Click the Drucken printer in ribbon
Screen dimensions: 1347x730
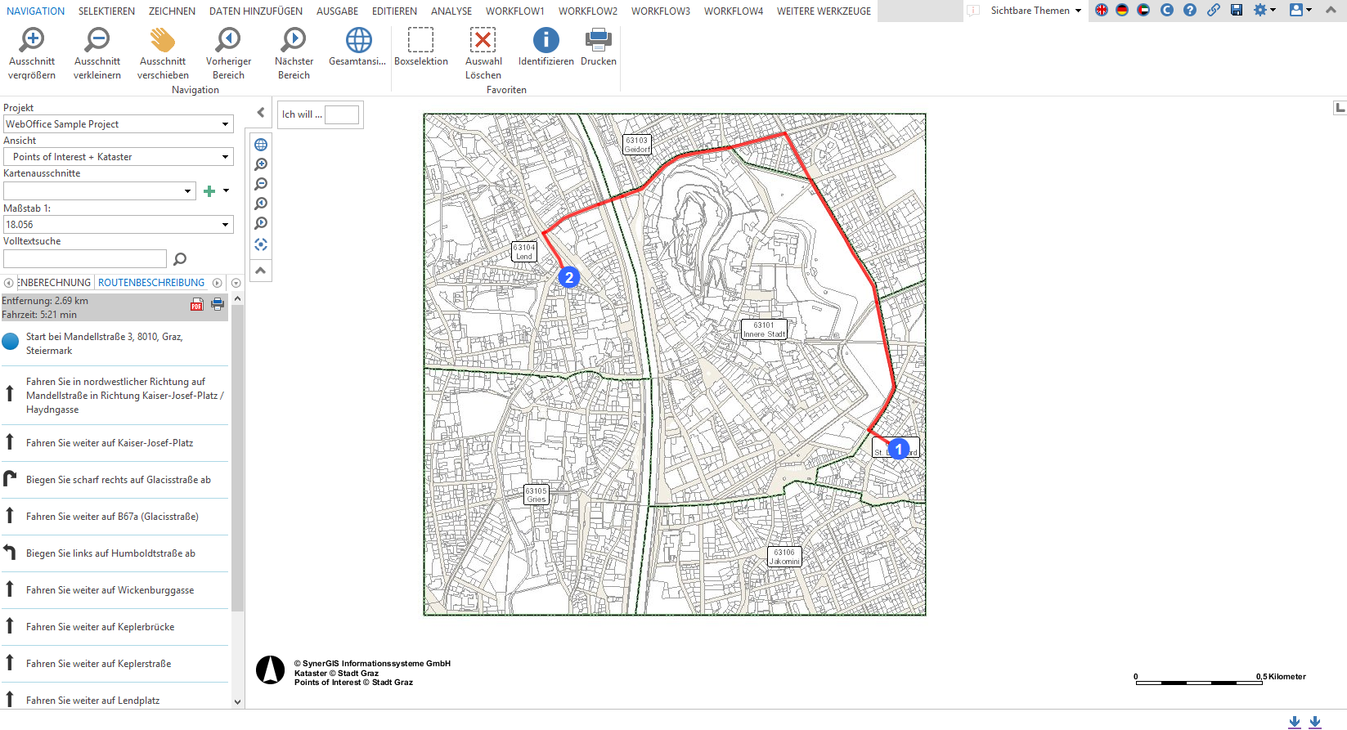pyautogui.click(x=599, y=41)
